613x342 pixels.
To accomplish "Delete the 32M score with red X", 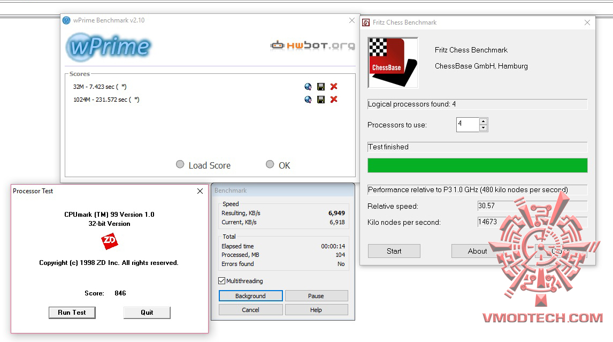I will pyautogui.click(x=334, y=87).
